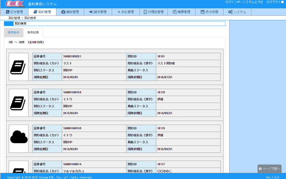Open the 請求管理 menu
Image resolution: width=286 pixels, height=179 pixels.
click(x=98, y=12)
